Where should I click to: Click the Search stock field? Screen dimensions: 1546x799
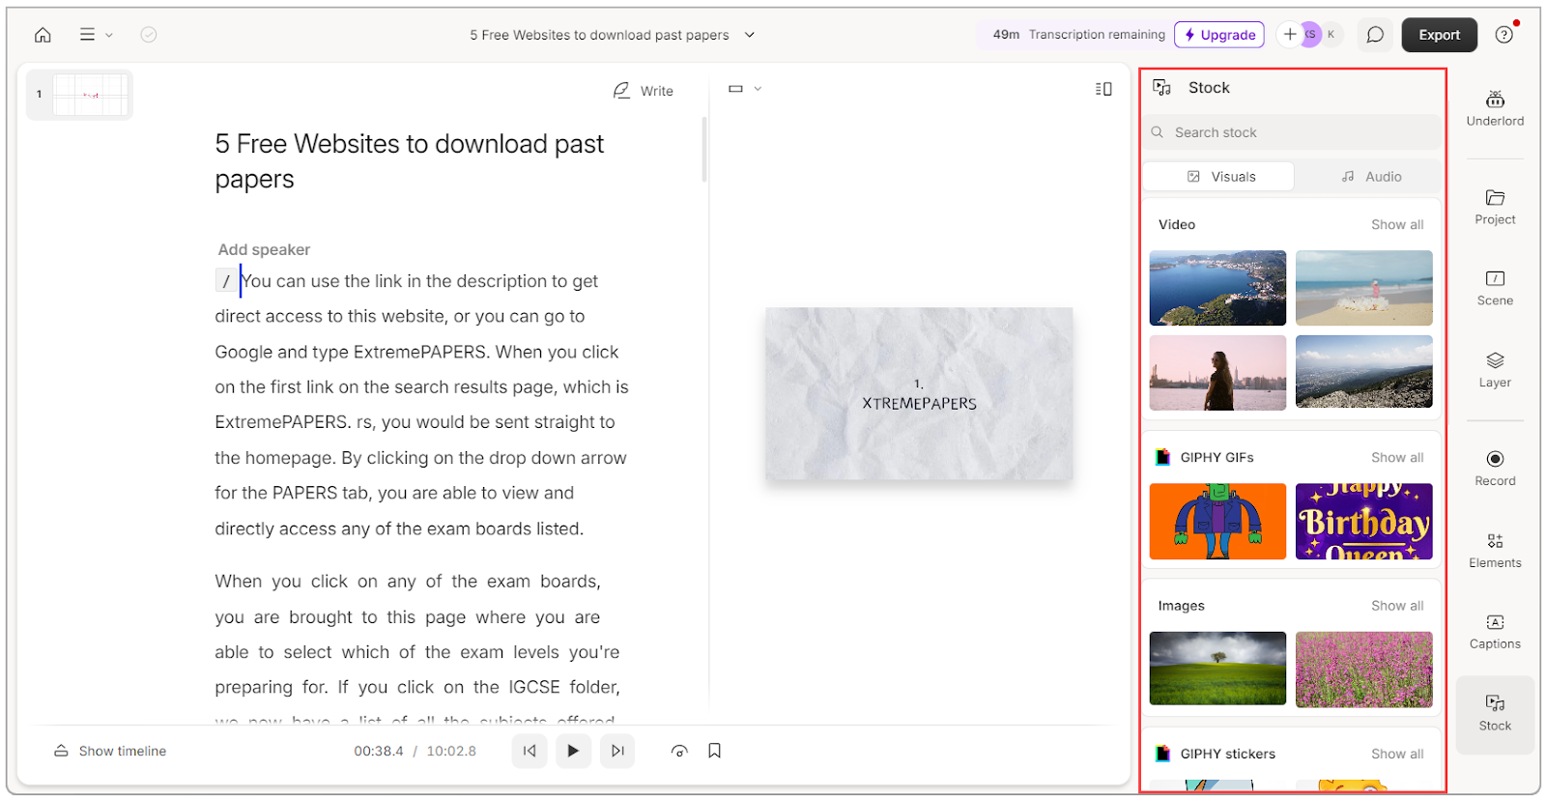pos(1293,132)
